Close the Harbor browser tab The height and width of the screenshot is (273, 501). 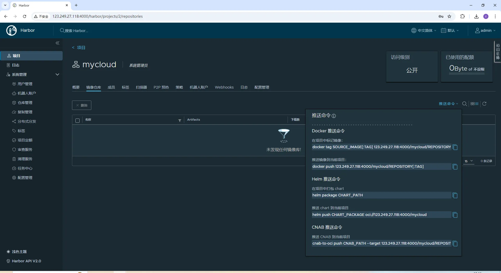(x=67, y=5)
